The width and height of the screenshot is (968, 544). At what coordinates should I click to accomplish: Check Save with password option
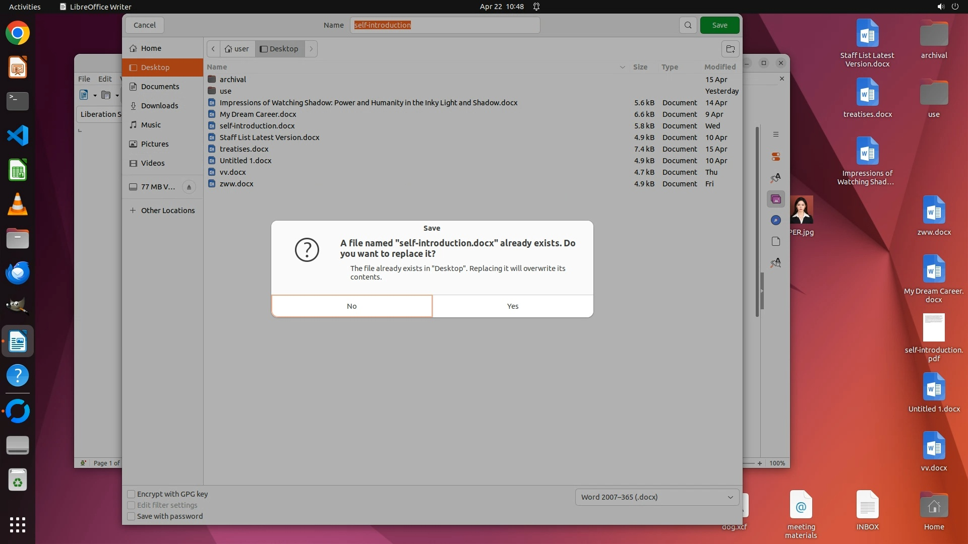131,516
